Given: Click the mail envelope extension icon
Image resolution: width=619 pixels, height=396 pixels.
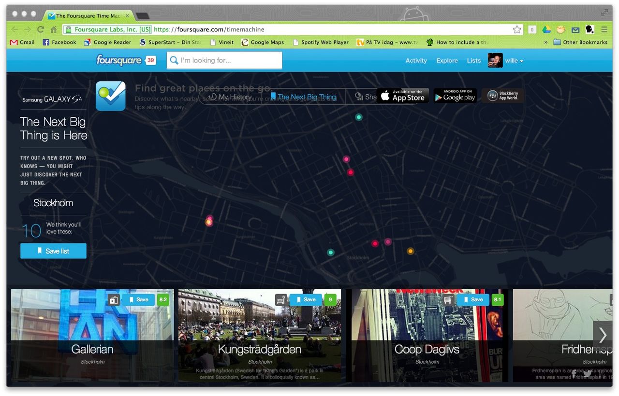Looking at the screenshot, I should point(575,29).
